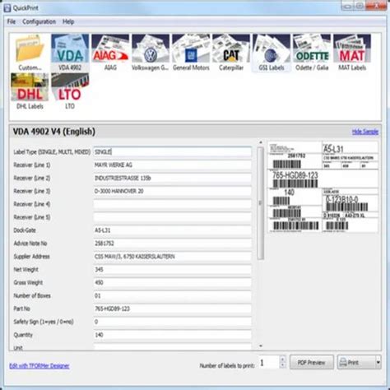Viewport: 390px width, 390px height.
Task: Select the DHL Labels template
Action: (x=30, y=91)
